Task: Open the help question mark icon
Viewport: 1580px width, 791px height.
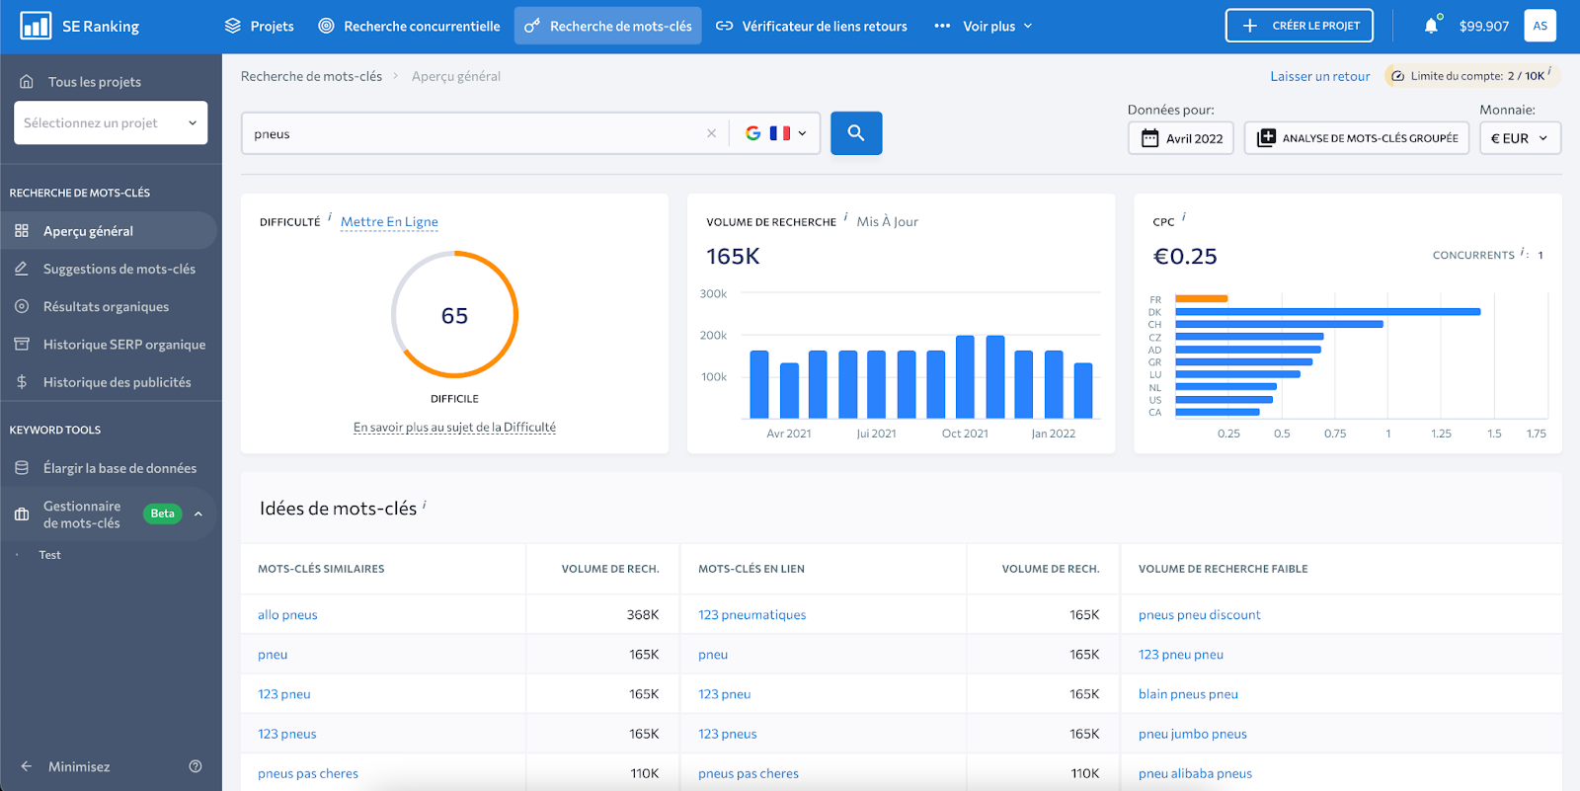Action: (x=196, y=766)
